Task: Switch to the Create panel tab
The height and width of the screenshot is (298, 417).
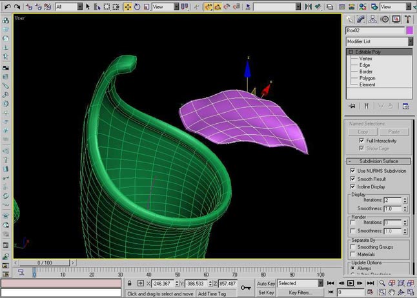Action: pyautogui.click(x=349, y=19)
